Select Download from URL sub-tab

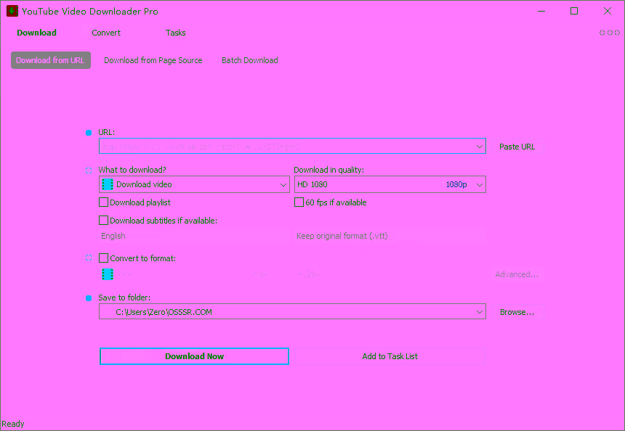[x=51, y=60]
